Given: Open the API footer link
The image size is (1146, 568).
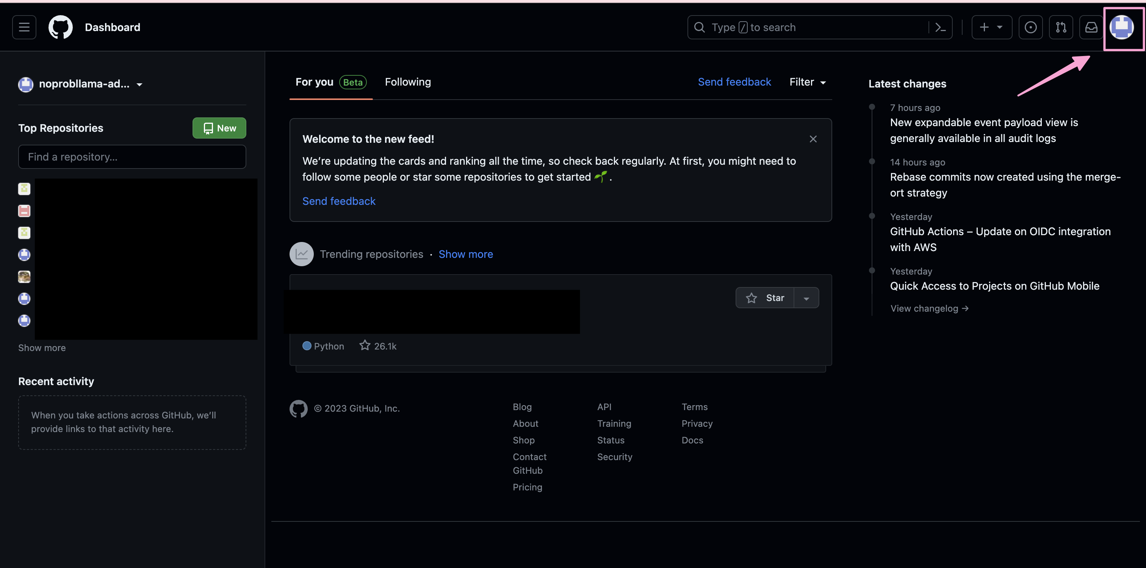Looking at the screenshot, I should click(604, 407).
